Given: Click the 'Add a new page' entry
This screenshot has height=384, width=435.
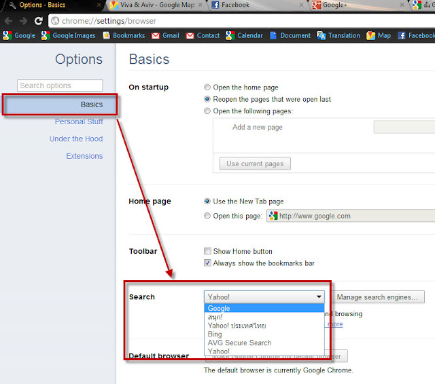Looking at the screenshot, I should (257, 127).
